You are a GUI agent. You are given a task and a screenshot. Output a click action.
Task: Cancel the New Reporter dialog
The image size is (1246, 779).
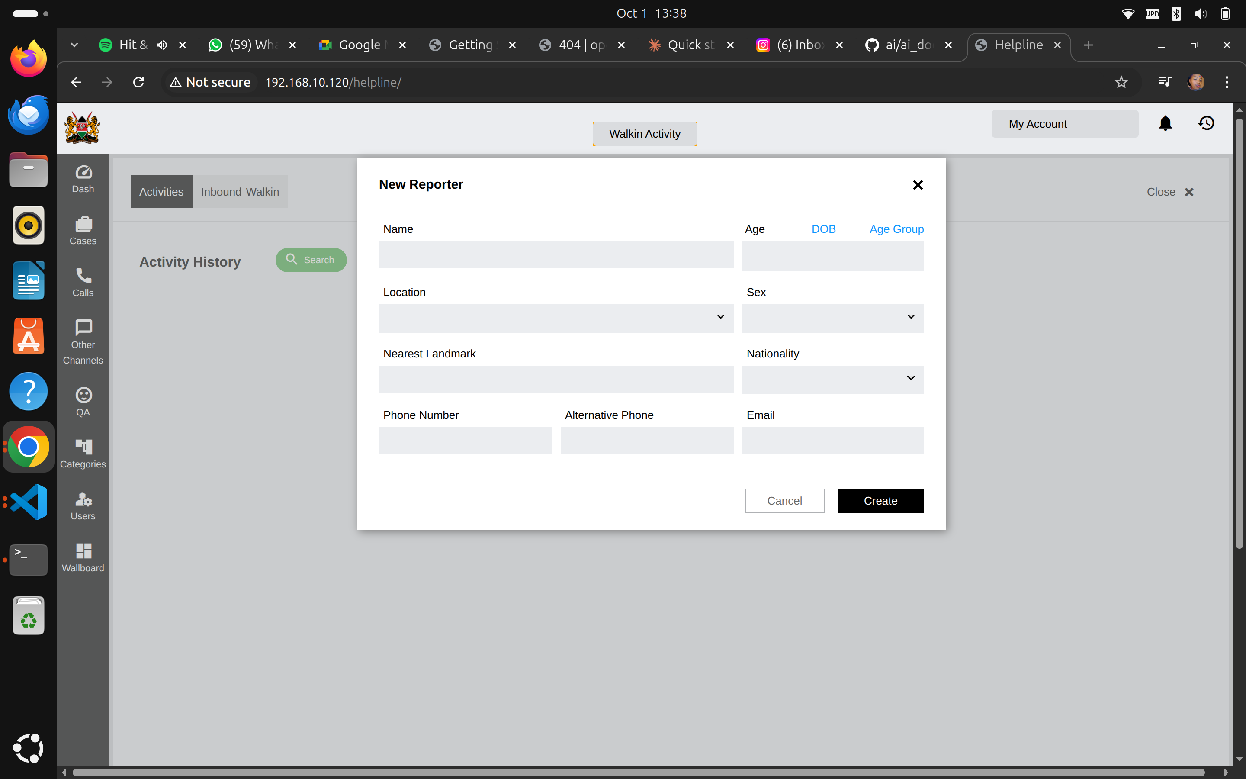[x=784, y=500]
